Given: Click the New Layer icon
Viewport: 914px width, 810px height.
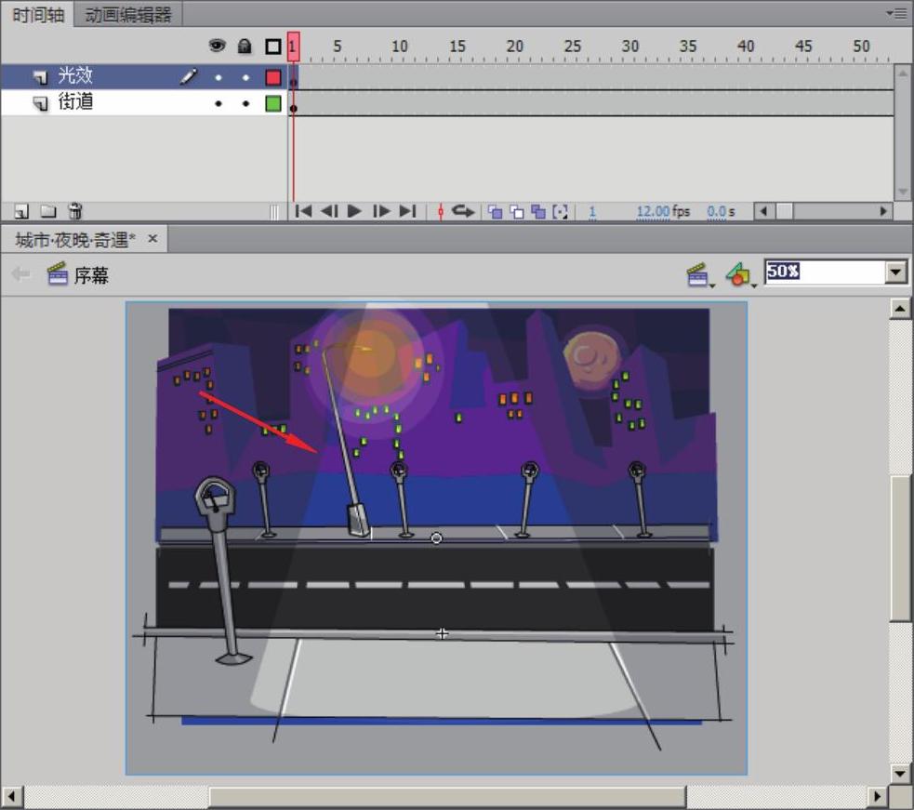Looking at the screenshot, I should (x=21, y=212).
